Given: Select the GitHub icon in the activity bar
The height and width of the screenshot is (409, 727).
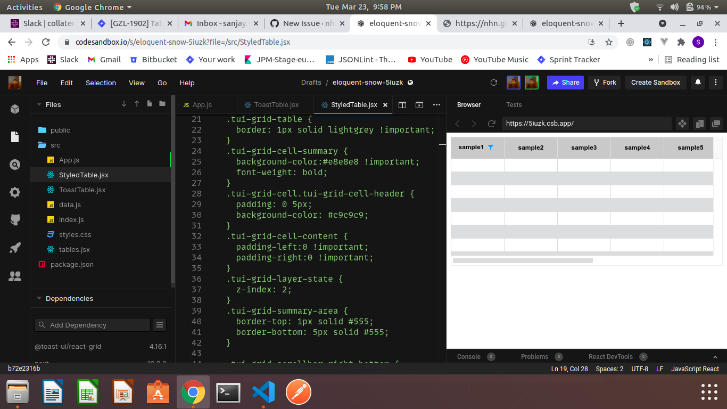Looking at the screenshot, I should coord(14,220).
